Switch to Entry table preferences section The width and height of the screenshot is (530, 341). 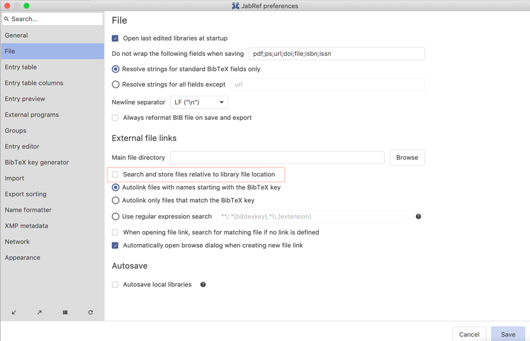(x=21, y=66)
